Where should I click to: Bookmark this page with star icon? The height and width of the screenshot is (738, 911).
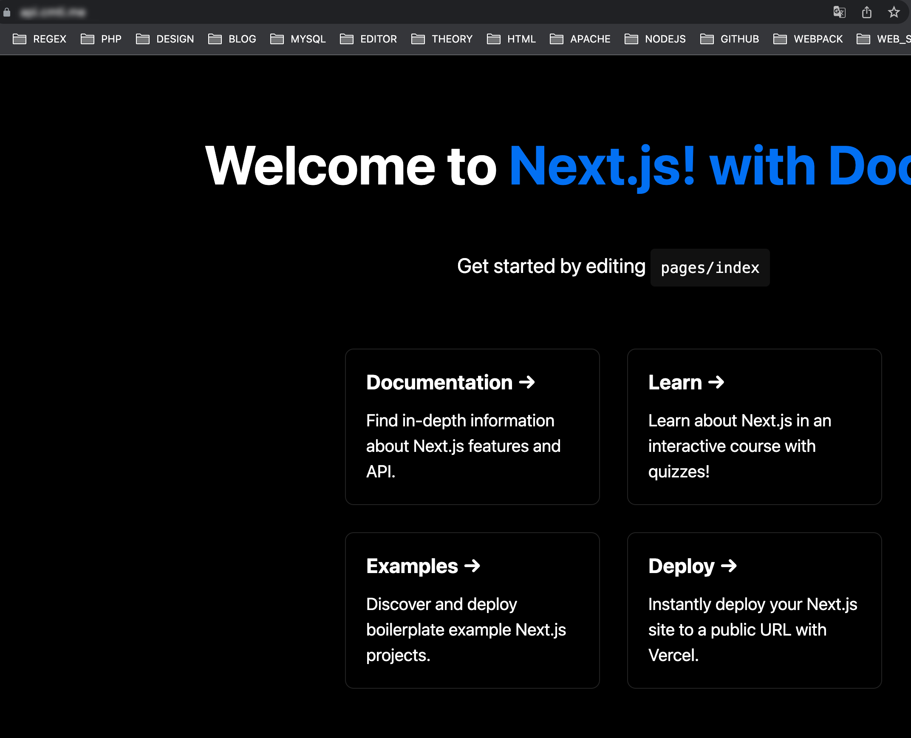click(x=894, y=12)
